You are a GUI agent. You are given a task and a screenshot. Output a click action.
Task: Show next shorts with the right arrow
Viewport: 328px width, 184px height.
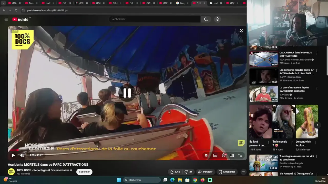[x=317, y=125]
